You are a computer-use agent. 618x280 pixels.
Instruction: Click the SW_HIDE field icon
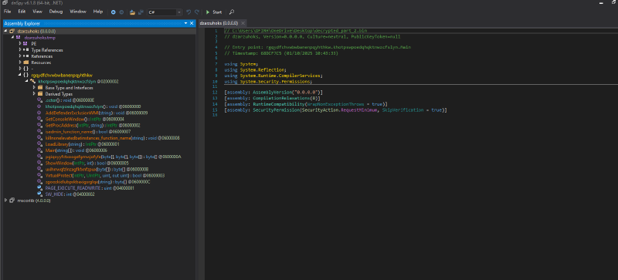pyautogui.click(x=39, y=194)
